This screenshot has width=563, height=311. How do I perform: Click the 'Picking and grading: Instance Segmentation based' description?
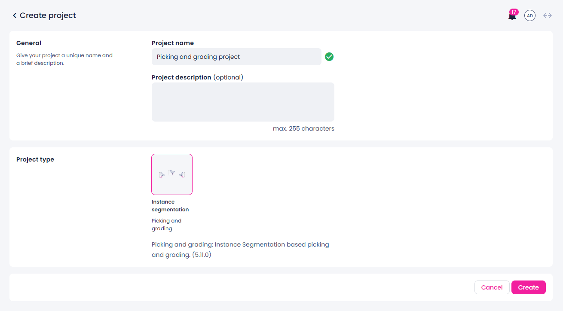point(240,250)
